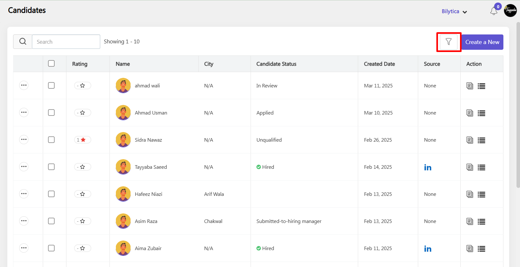Click the star rating for Tayyaba Saeed
Image resolution: width=520 pixels, height=267 pixels.
82,167
